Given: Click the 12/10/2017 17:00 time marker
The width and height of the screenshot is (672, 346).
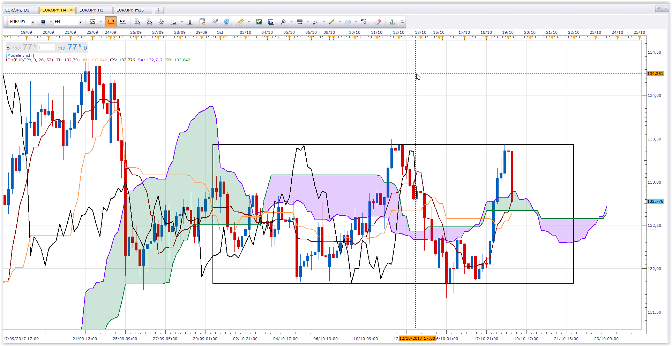Looking at the screenshot, I should [x=417, y=338].
